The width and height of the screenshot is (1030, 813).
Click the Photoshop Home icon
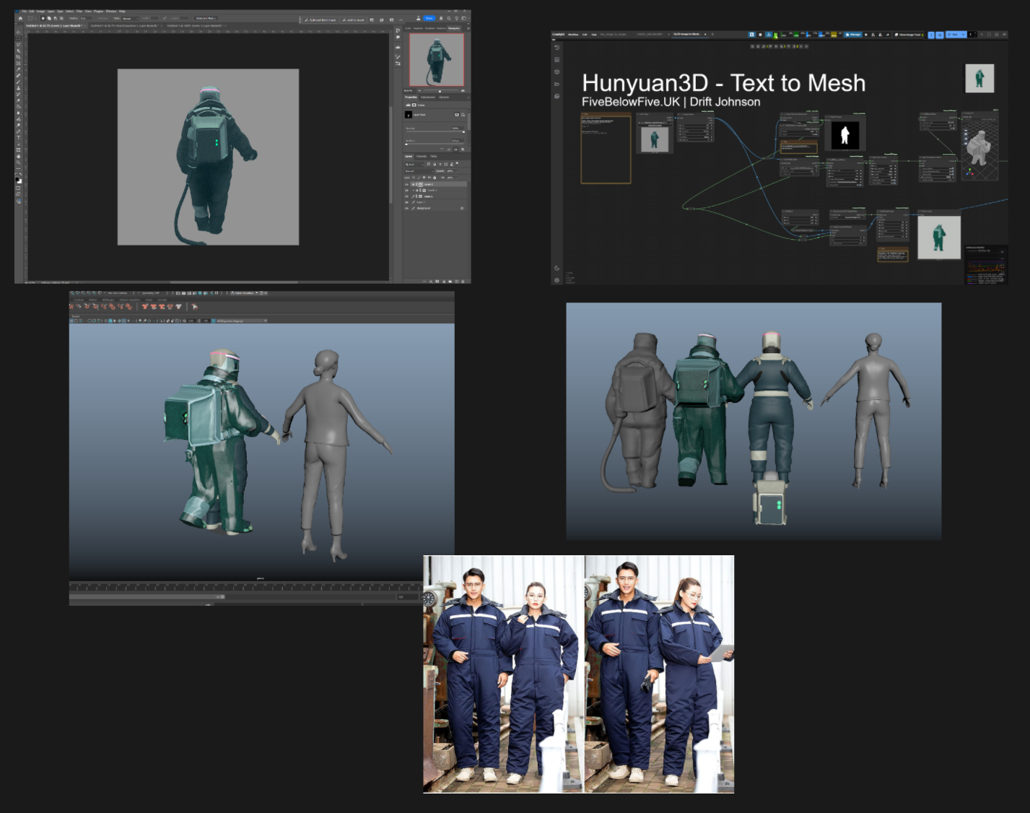coord(20,18)
